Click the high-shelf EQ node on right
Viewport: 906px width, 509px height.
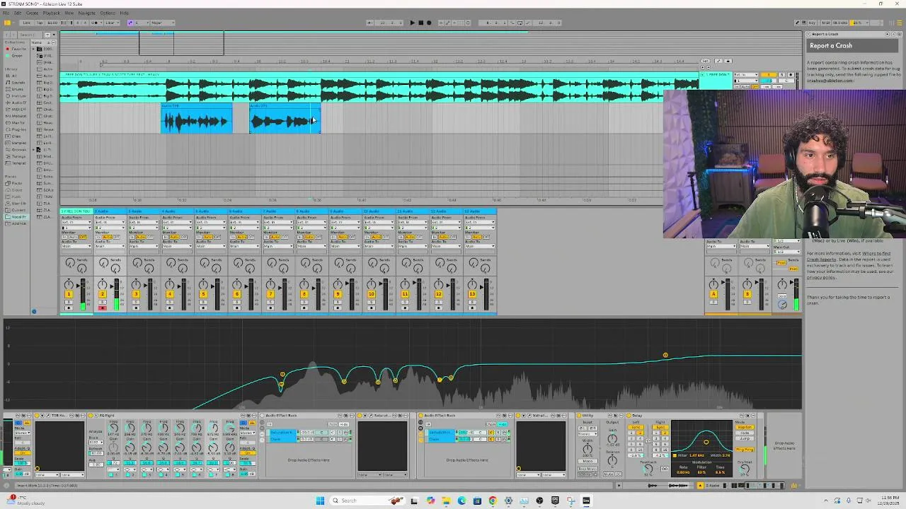(665, 355)
